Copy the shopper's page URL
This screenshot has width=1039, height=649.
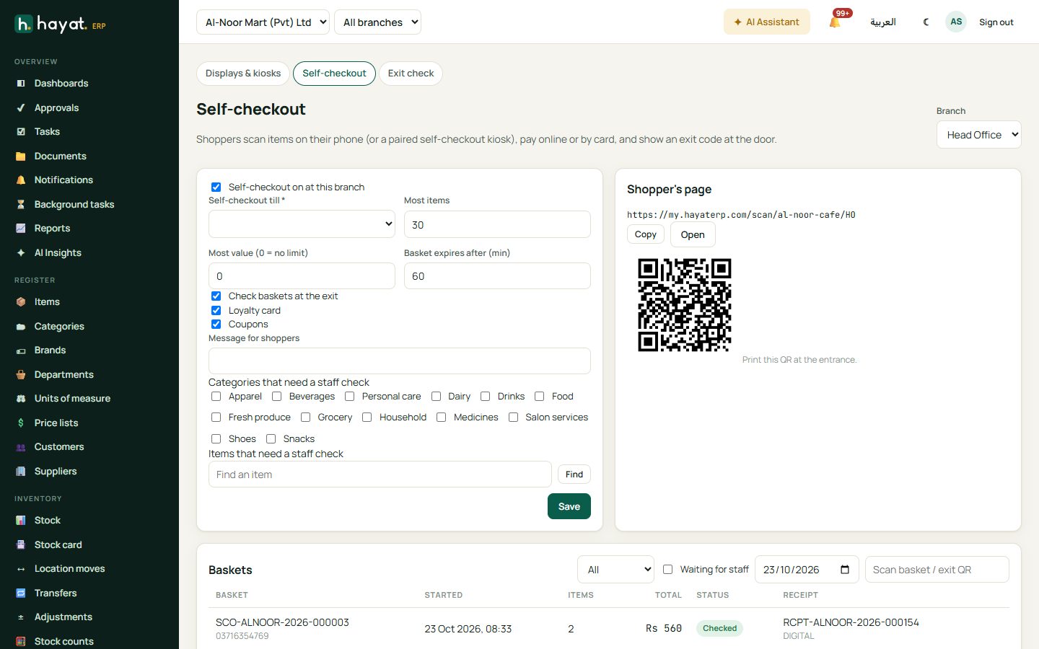pos(646,234)
